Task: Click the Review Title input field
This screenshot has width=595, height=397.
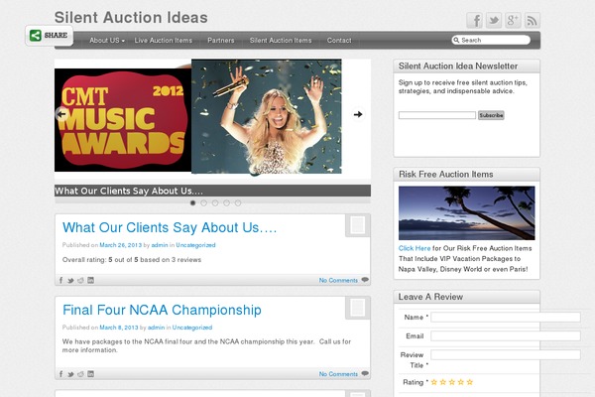Action: pos(506,355)
